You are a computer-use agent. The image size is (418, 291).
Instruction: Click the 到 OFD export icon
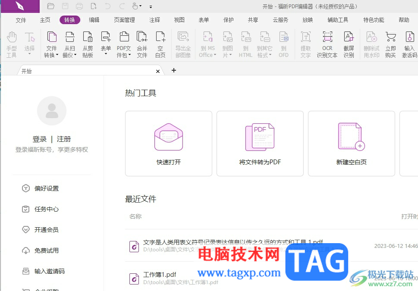pyautogui.click(x=284, y=44)
